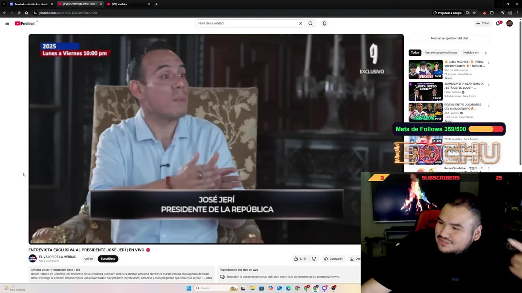Close the (858) YouTube tab
Image resolution: width=522 pixels, height=293 pixels.
149,4
